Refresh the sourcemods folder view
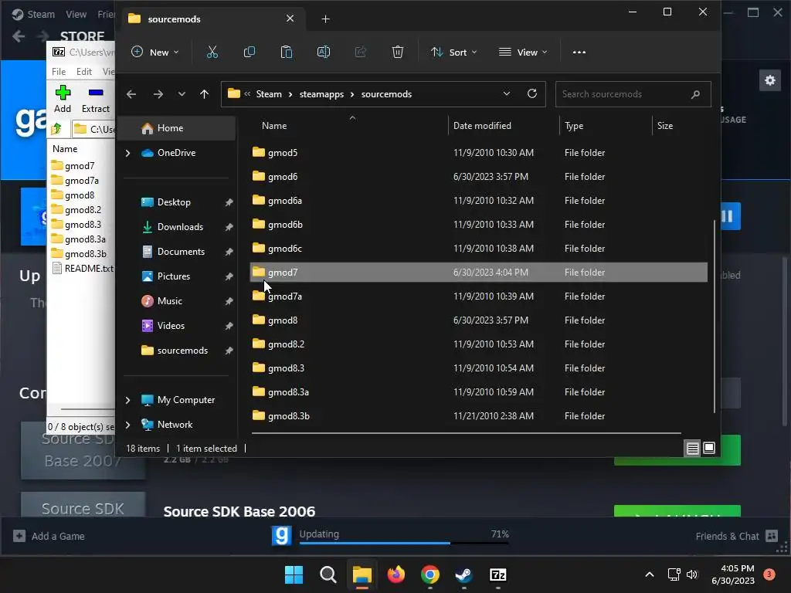791x593 pixels. coord(531,93)
